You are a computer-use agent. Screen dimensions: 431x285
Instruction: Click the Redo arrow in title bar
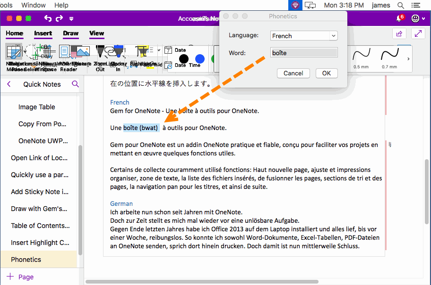coord(60,18)
